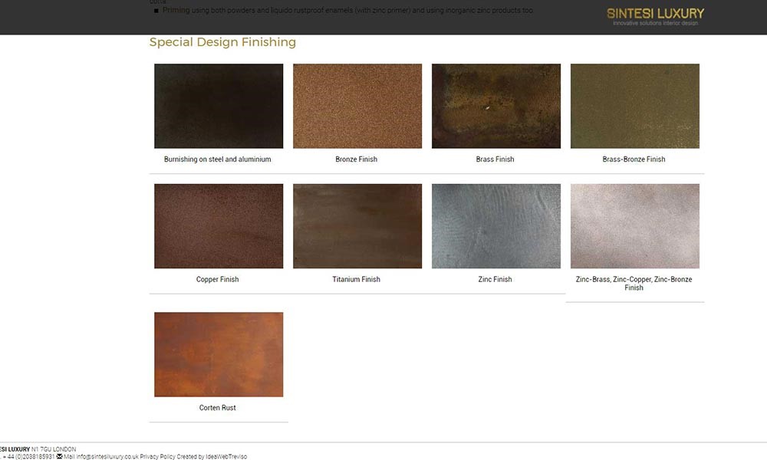Click the 'Priming' bullet text in header
767x460 pixels.
tap(176, 10)
